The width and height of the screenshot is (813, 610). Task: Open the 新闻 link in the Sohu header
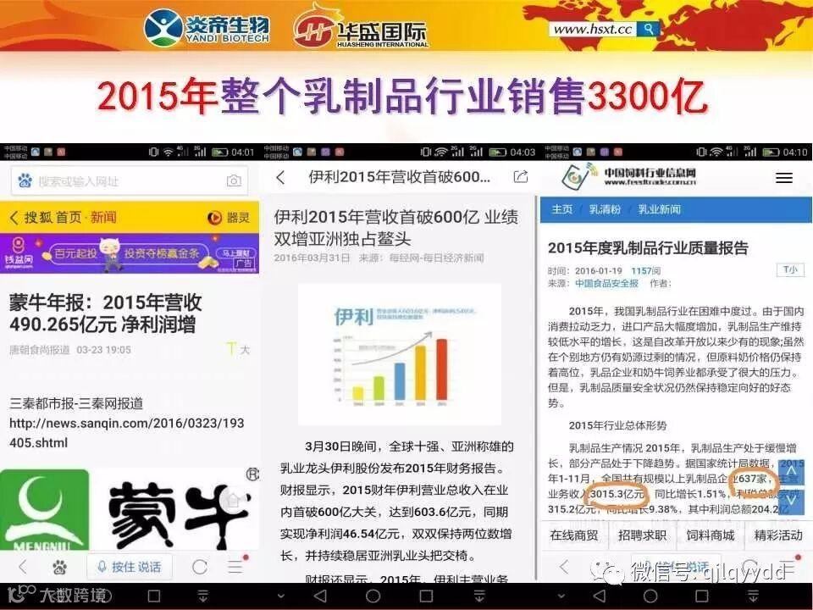(x=103, y=218)
